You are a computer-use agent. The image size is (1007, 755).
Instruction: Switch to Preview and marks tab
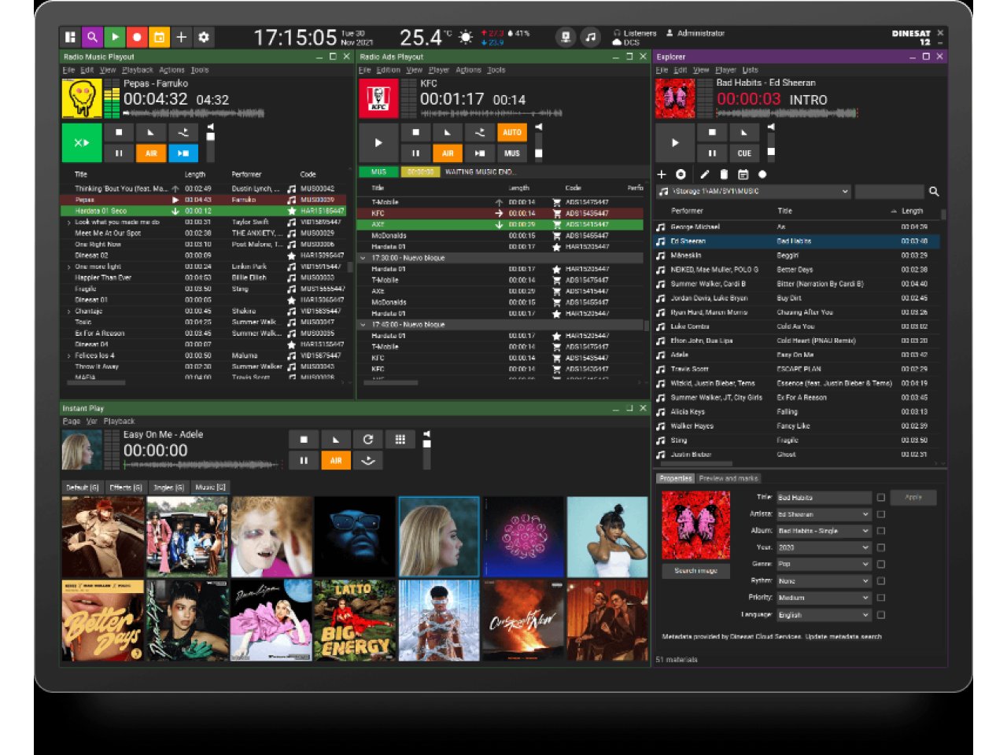728,478
